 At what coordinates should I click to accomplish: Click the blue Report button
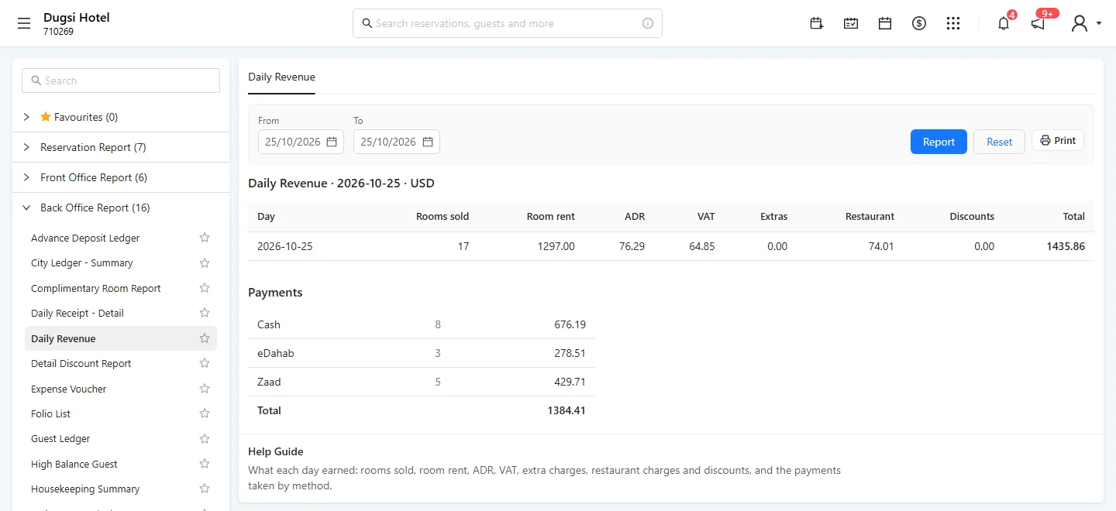tap(939, 142)
